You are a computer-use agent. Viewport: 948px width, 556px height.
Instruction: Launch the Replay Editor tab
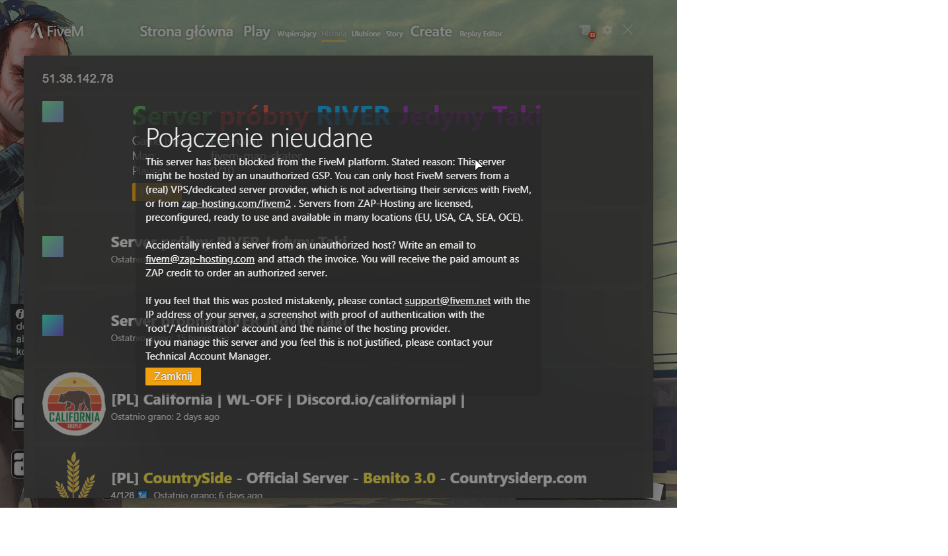(481, 34)
